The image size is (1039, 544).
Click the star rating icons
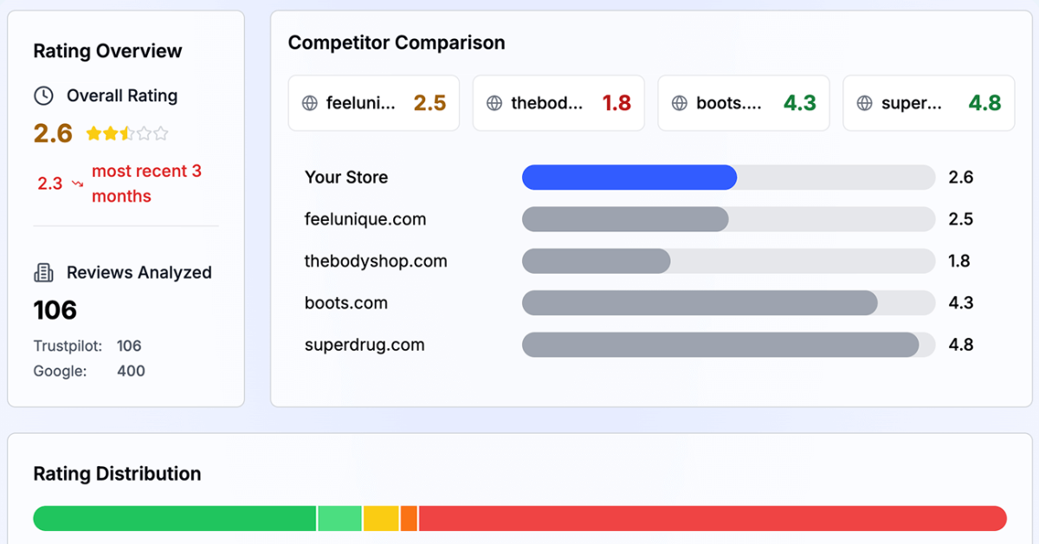[x=126, y=133]
